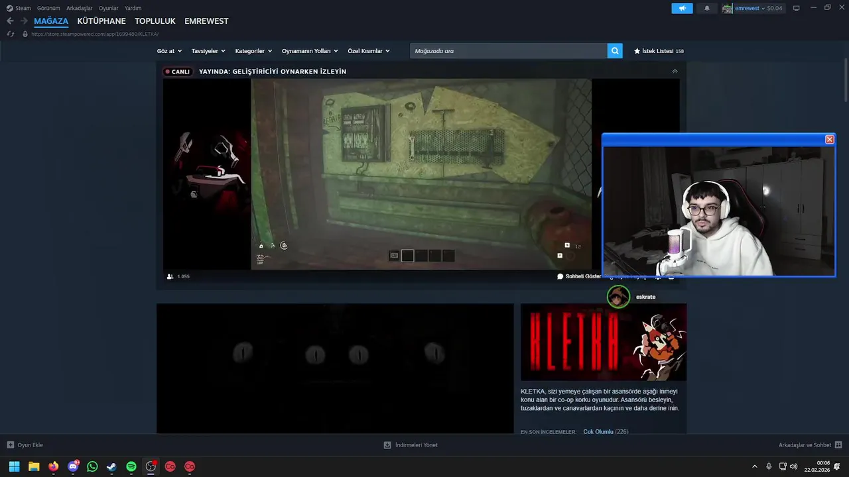Viewport: 849px width, 477px height.
Task: Click the dark game trailer video
Action: [335, 368]
